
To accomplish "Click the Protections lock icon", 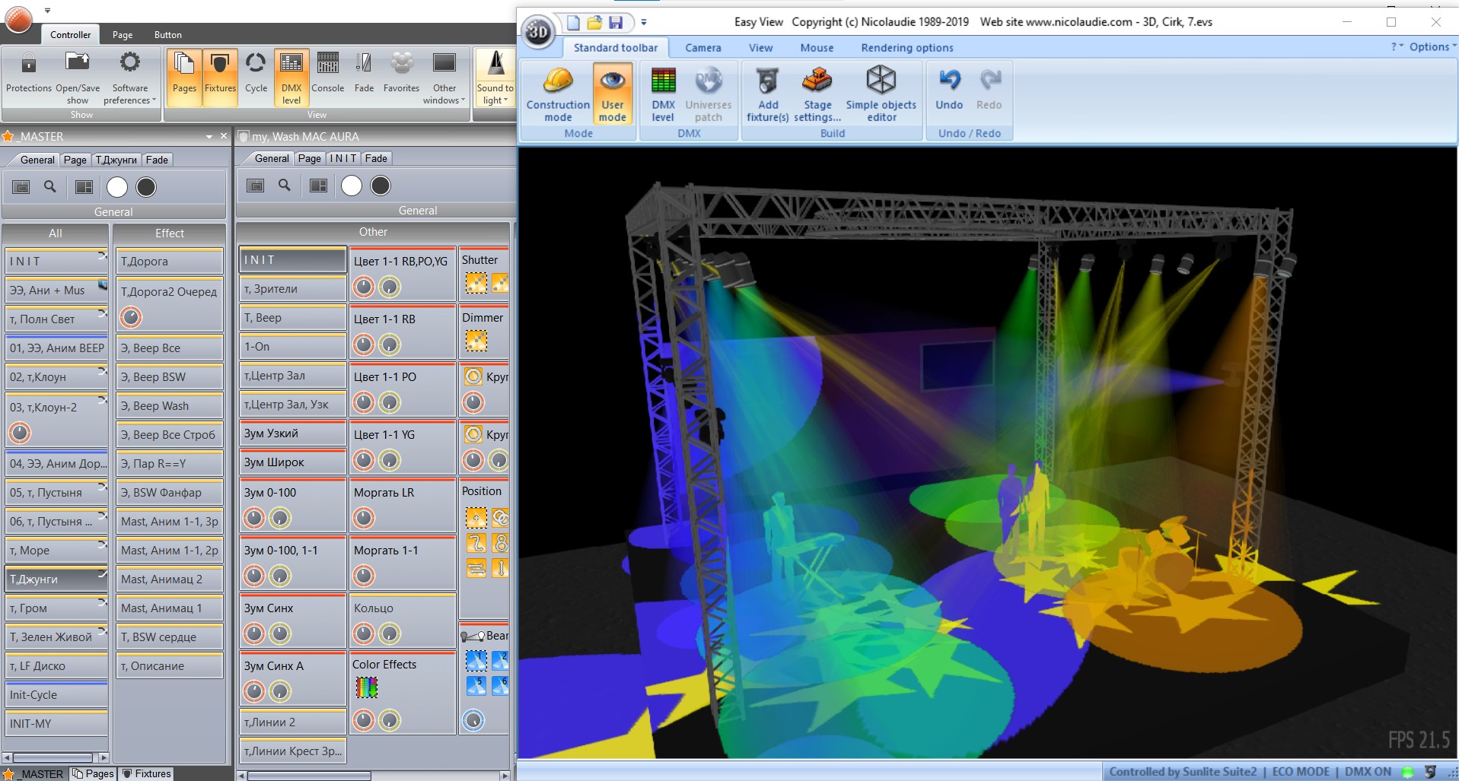I will (x=29, y=62).
